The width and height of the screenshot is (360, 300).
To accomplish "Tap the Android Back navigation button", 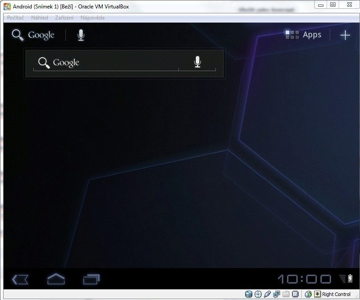I will tap(20, 280).
